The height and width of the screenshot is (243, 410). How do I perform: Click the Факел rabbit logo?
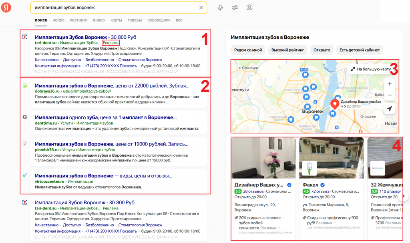(x=310, y=168)
